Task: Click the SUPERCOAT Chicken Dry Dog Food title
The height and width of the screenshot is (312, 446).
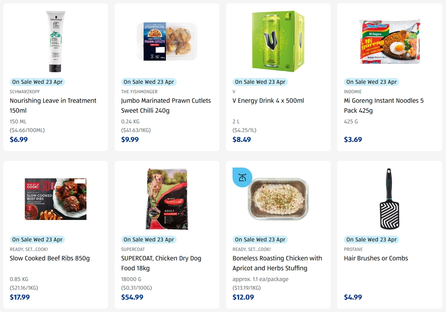Action: pyautogui.click(x=161, y=263)
